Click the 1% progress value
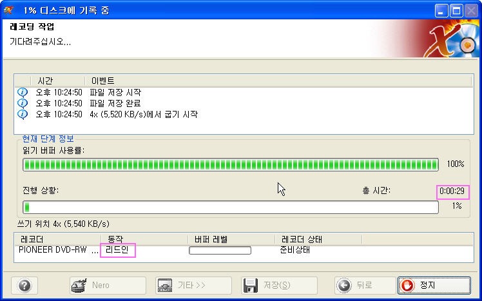Viewport: 482px width, 301px height. (457, 206)
